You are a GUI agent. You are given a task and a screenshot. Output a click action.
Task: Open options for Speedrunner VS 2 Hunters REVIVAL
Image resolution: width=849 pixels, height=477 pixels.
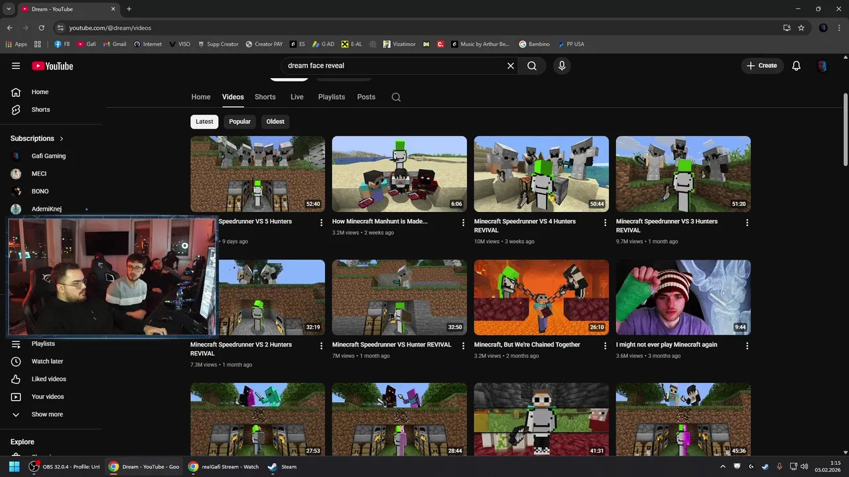click(322, 346)
